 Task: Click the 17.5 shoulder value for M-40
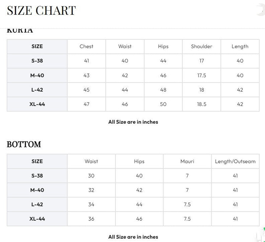(x=202, y=75)
